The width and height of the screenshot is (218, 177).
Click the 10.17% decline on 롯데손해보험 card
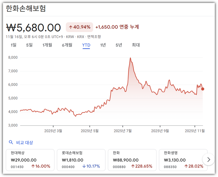click(91, 166)
